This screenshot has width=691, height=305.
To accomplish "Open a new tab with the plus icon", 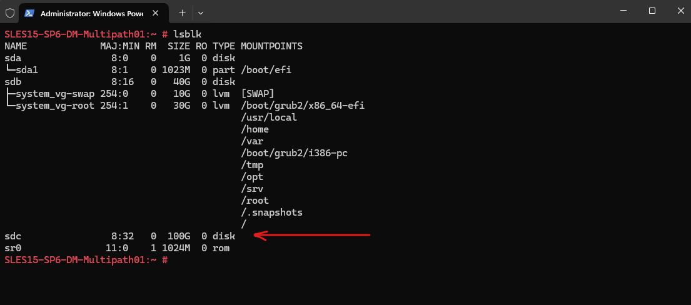I will [182, 13].
